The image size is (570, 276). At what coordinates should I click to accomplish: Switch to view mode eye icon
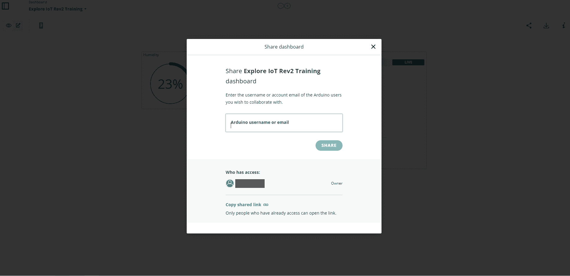tap(9, 25)
